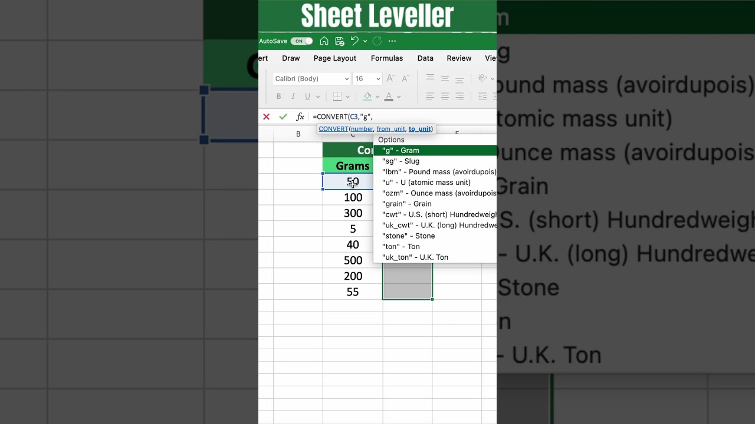Select the "uk_cwt" - U.K. Hundredweight option
Image resolution: width=755 pixels, height=424 pixels.
[435, 225]
